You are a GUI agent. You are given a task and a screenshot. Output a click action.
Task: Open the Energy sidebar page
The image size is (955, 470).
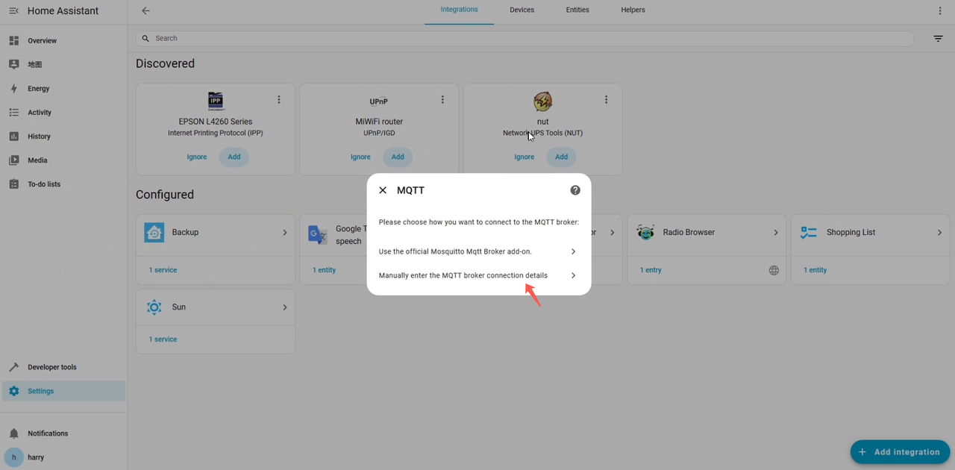(39, 89)
